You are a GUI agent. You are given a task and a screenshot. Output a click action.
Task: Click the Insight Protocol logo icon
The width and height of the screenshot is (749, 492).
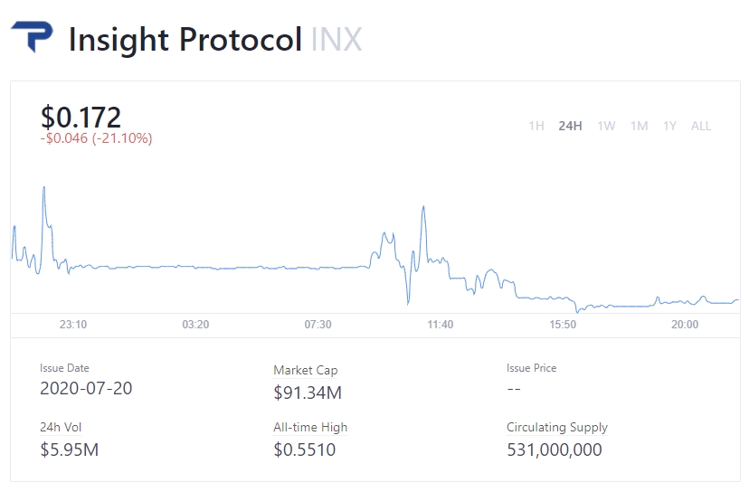tap(32, 38)
